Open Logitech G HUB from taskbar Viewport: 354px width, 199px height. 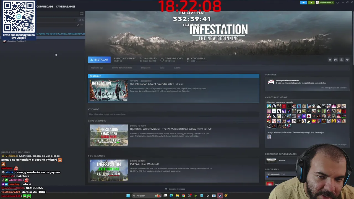click(x=208, y=196)
